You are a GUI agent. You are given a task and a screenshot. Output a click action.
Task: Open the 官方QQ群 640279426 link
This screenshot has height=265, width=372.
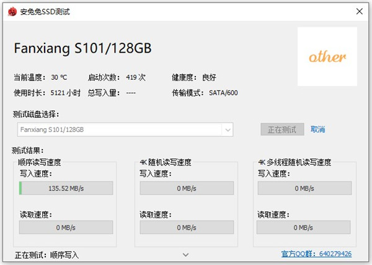point(316,254)
